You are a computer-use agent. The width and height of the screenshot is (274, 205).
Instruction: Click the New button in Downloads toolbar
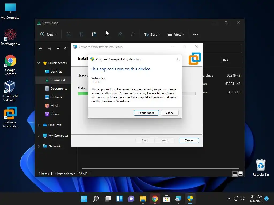[49, 34]
